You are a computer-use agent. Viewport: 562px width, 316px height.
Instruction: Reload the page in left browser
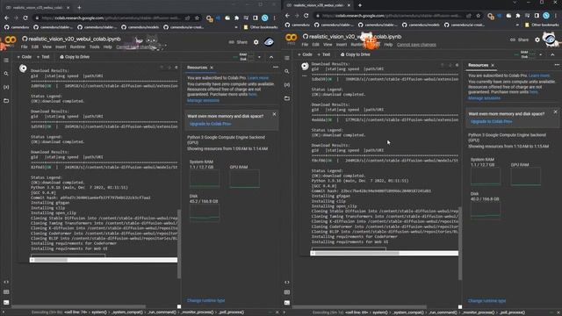click(x=25, y=18)
